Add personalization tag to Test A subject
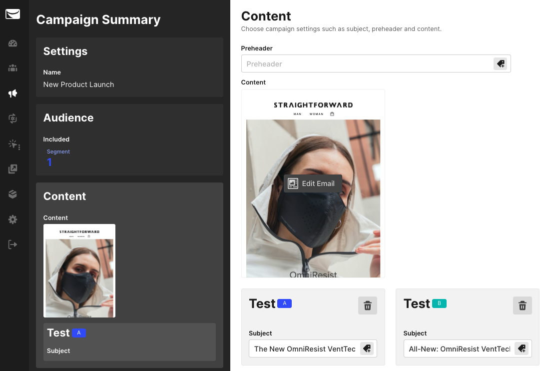Image resolution: width=545 pixels, height=371 pixels. [367, 348]
